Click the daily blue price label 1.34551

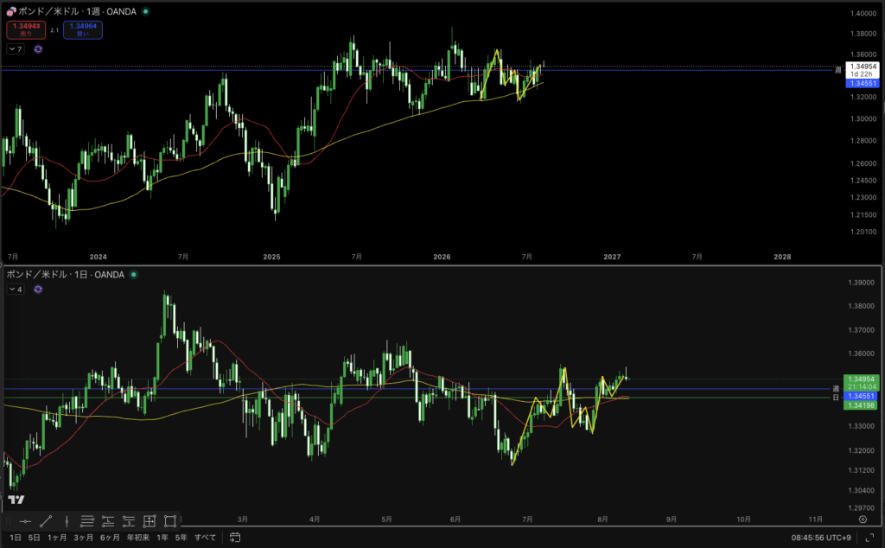pos(862,396)
